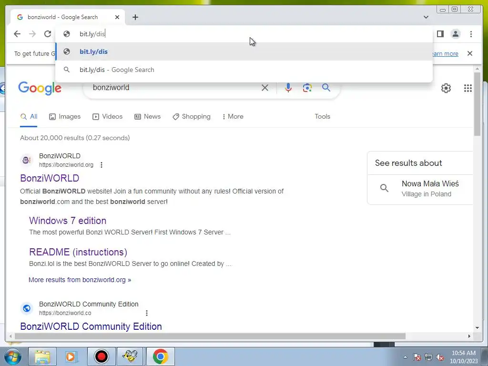Image resolution: width=488 pixels, height=366 pixels.
Task: Open the bee icon taskbar app
Action: (x=130, y=356)
